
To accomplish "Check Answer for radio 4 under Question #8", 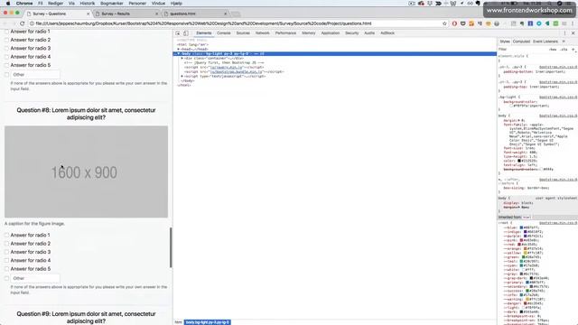I will 6,261.
